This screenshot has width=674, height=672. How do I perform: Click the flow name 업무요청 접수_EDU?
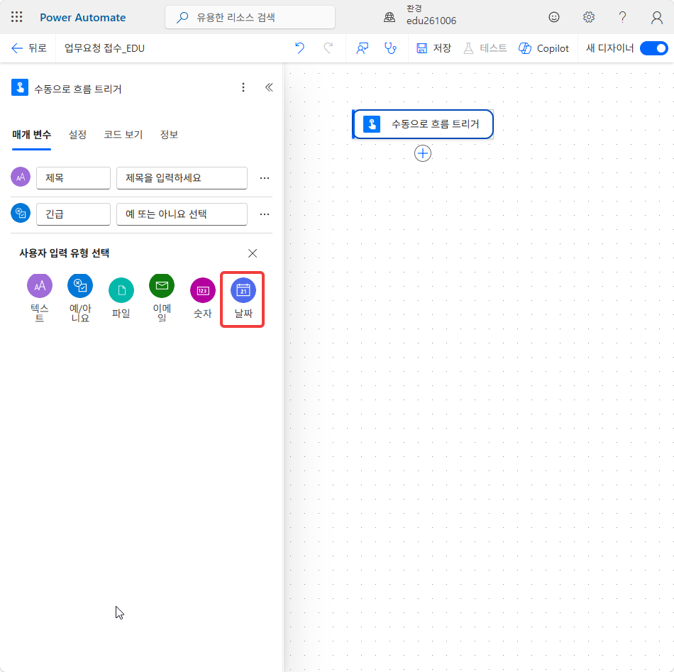pyautogui.click(x=104, y=48)
